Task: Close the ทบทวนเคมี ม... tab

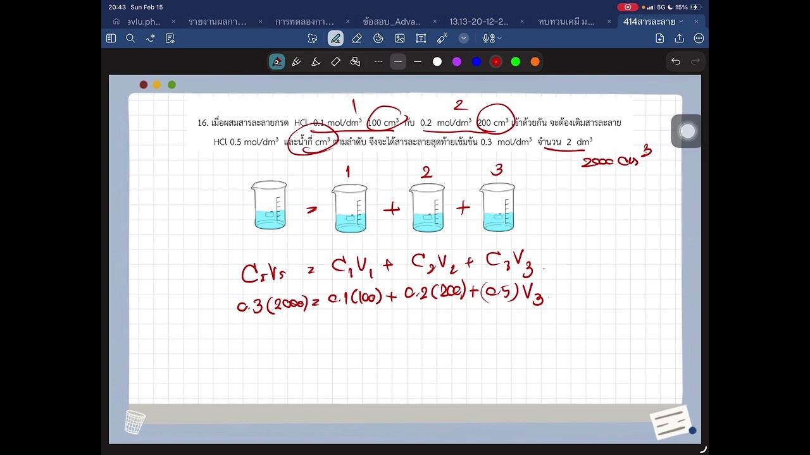Action: coord(609,21)
